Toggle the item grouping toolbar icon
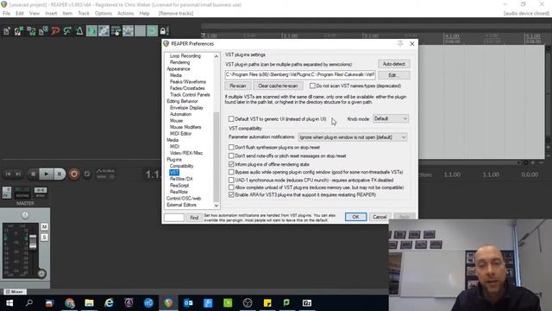The image size is (552, 311). tap(103, 31)
